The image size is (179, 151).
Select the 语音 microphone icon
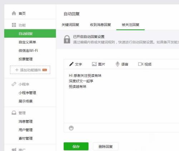tap(117, 64)
